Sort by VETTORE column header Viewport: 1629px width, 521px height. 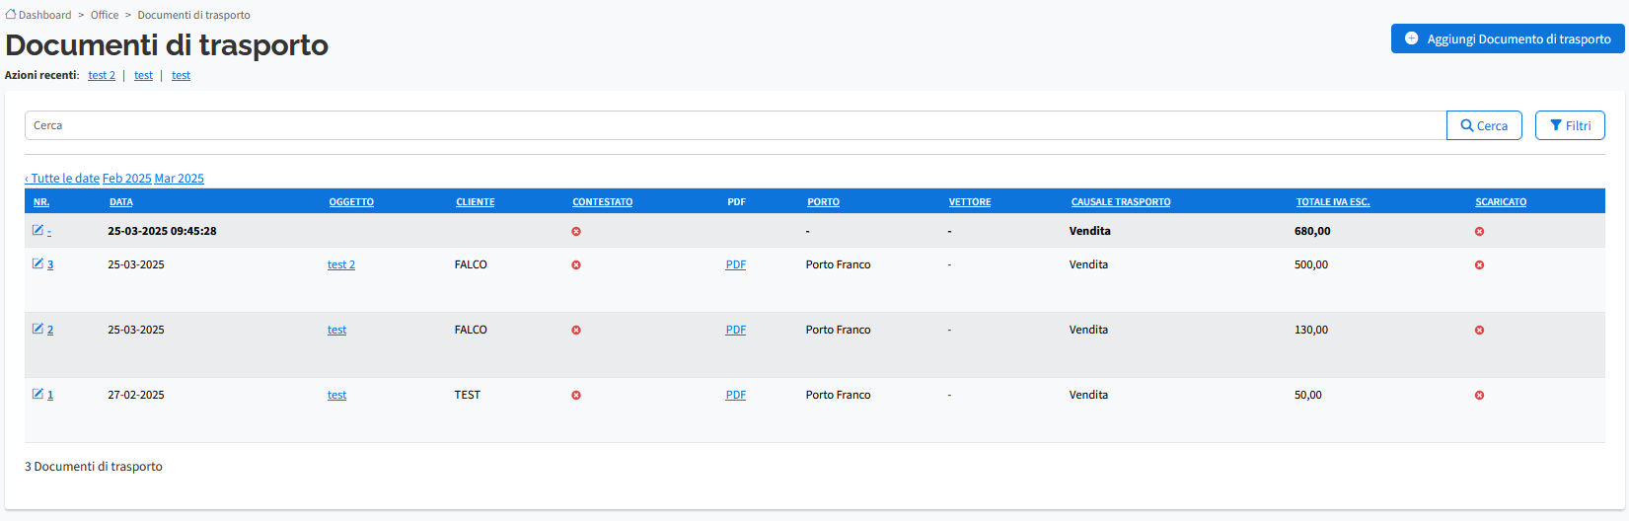(x=970, y=202)
